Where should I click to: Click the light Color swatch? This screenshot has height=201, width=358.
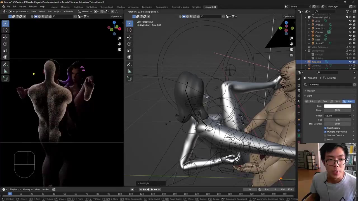pos(338,106)
